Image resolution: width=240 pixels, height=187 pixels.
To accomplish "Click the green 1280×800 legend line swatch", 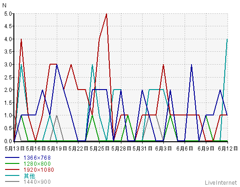I will pyautogui.click(x=12, y=163).
